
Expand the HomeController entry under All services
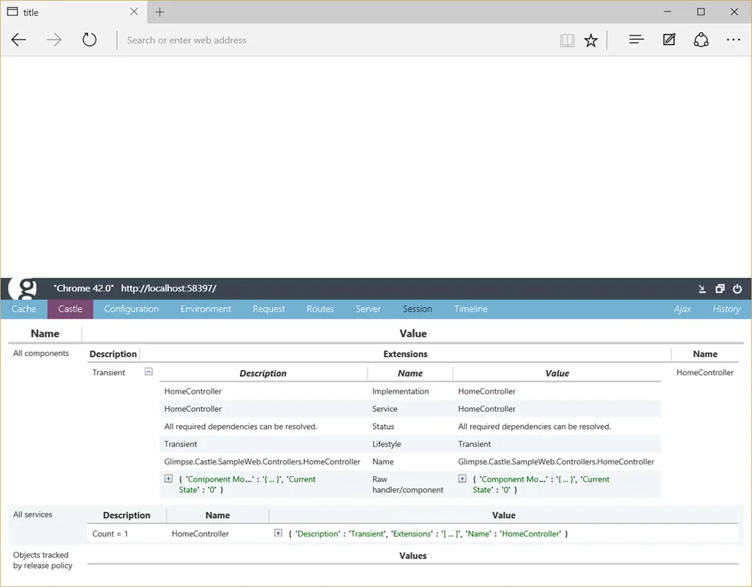(279, 533)
